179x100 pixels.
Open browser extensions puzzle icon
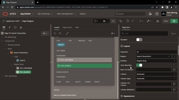coord(162,7)
